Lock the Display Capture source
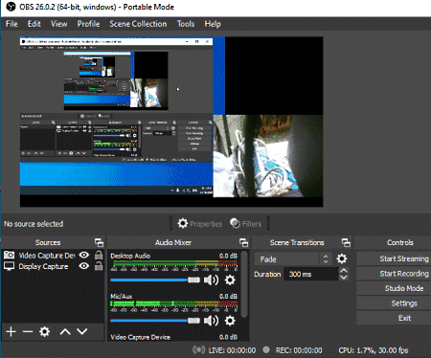This screenshot has height=358, width=431. [x=99, y=266]
